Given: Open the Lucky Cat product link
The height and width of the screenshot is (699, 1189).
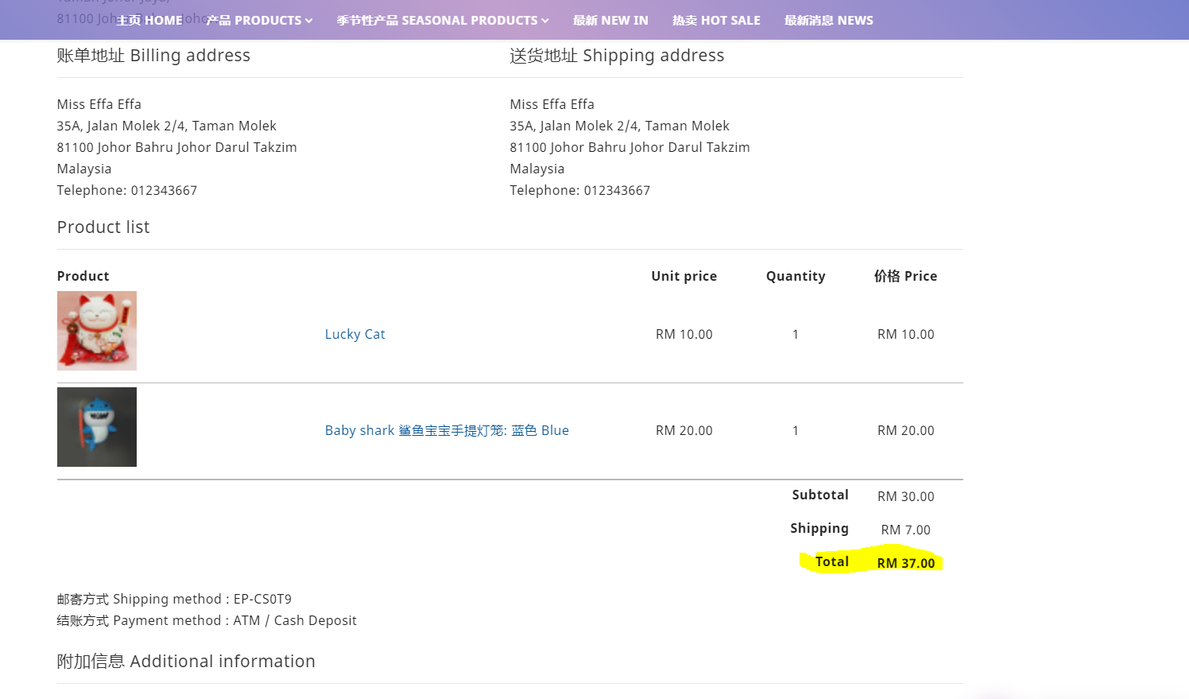Looking at the screenshot, I should click(x=354, y=335).
